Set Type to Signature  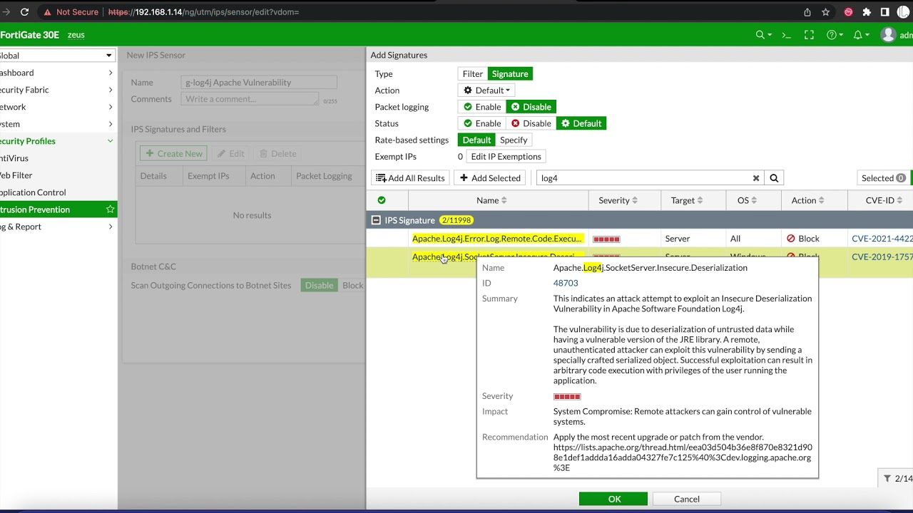point(510,74)
